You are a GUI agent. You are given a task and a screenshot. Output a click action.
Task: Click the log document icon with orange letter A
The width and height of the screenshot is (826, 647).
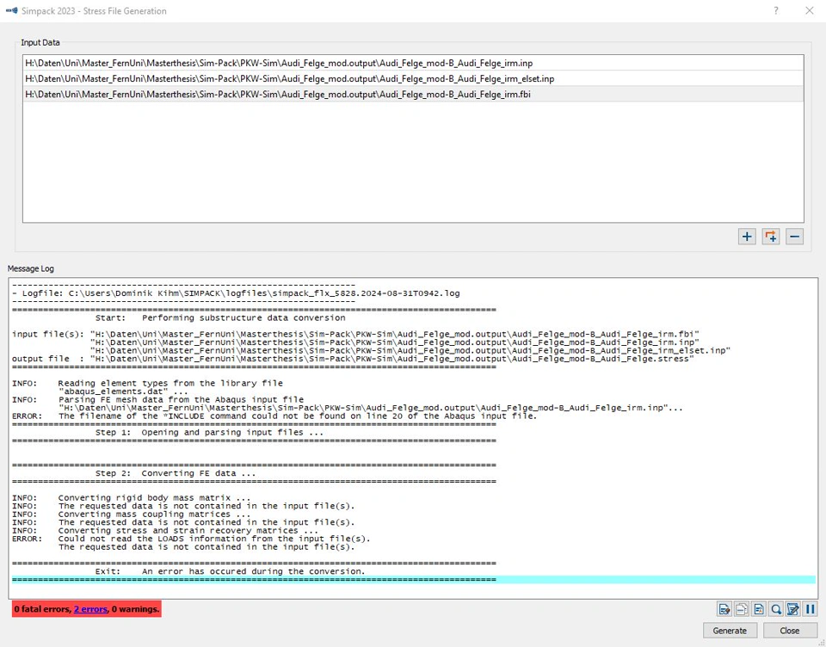coord(759,610)
